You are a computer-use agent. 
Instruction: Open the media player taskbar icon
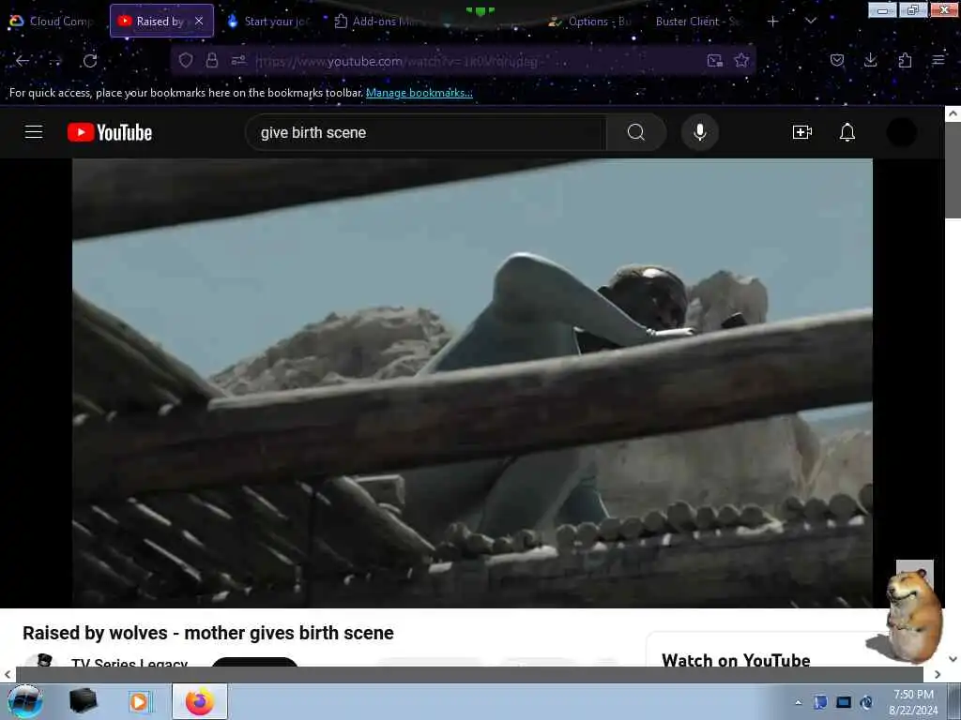pyautogui.click(x=141, y=701)
